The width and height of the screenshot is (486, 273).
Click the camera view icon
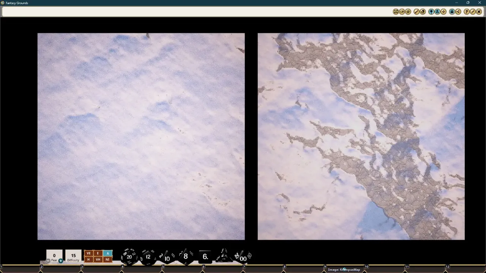tap(402, 12)
